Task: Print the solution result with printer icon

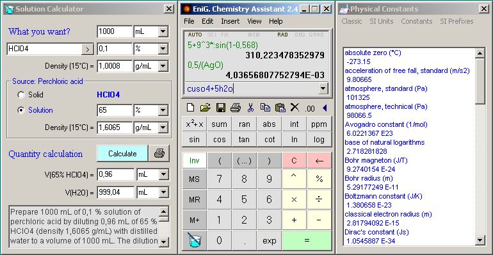Action: pyautogui.click(x=159, y=154)
